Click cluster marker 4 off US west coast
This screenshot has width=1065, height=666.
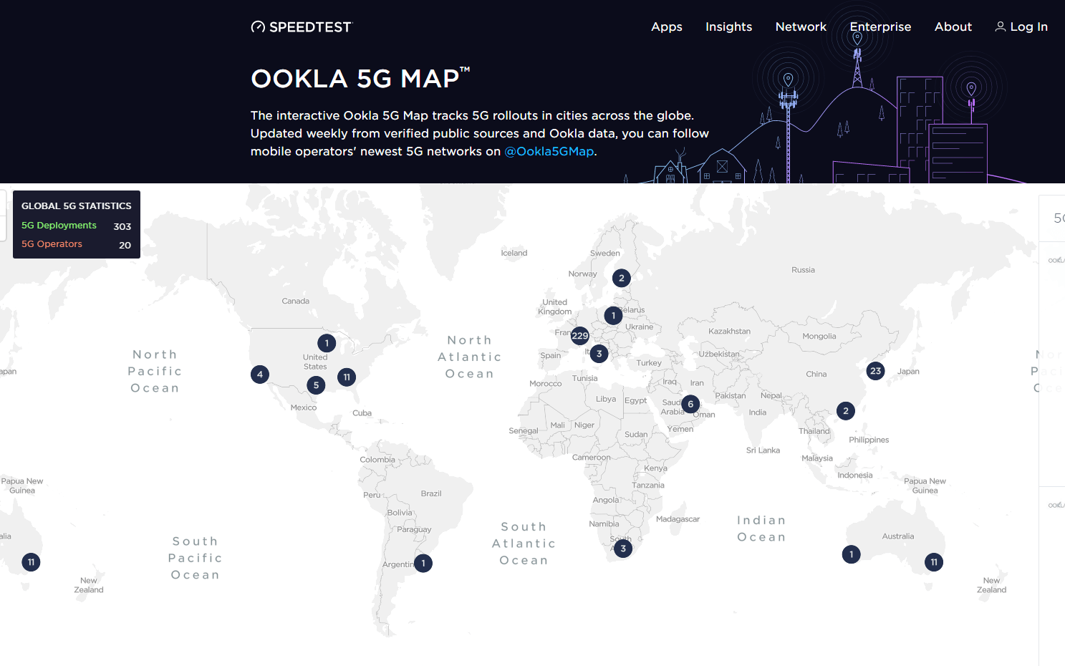[x=260, y=374]
